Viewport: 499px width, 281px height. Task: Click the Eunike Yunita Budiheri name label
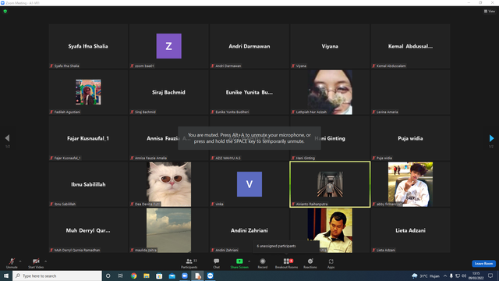[232, 112]
